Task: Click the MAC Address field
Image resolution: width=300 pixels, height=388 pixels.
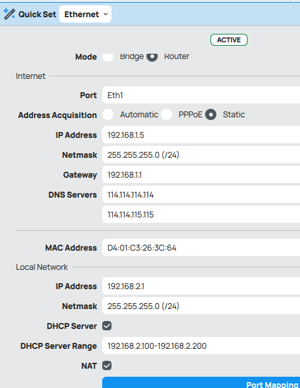Action: coord(201,247)
